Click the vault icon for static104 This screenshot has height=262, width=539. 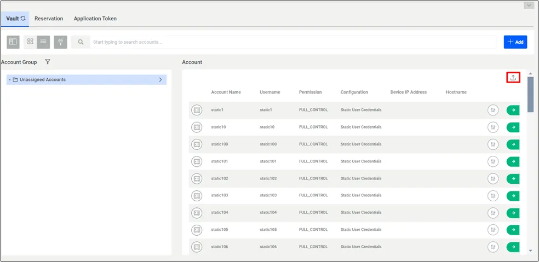point(197,213)
